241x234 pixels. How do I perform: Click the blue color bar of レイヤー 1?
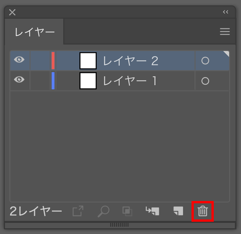click(x=53, y=81)
